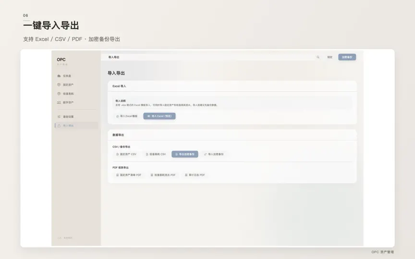Click the 导入导出 breadcrumb in the top bar
The height and width of the screenshot is (259, 415).
click(x=114, y=57)
